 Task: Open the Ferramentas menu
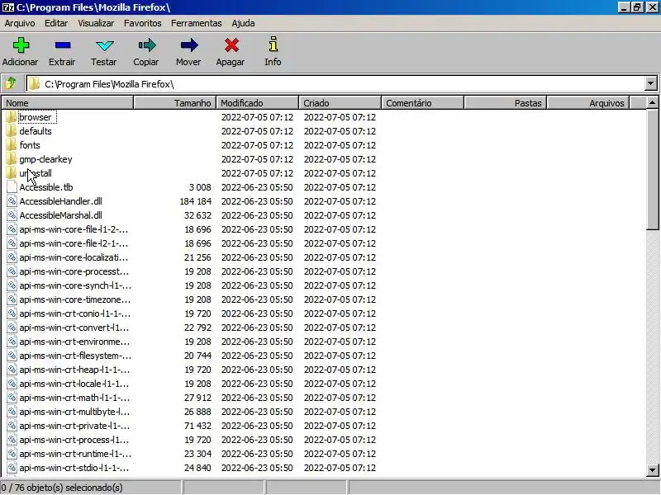pos(196,23)
